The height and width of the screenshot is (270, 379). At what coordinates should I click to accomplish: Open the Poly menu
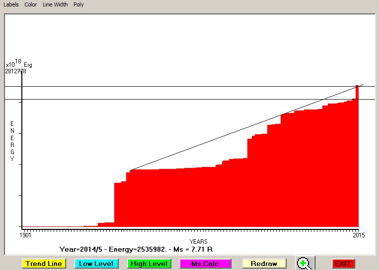click(x=78, y=4)
